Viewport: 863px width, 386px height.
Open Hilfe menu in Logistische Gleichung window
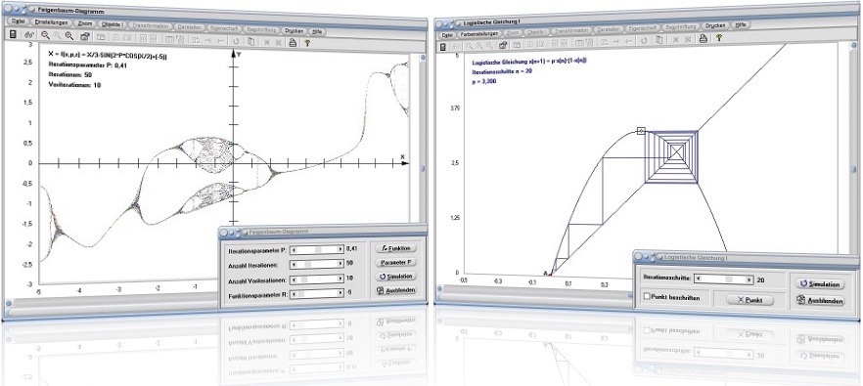click(742, 24)
